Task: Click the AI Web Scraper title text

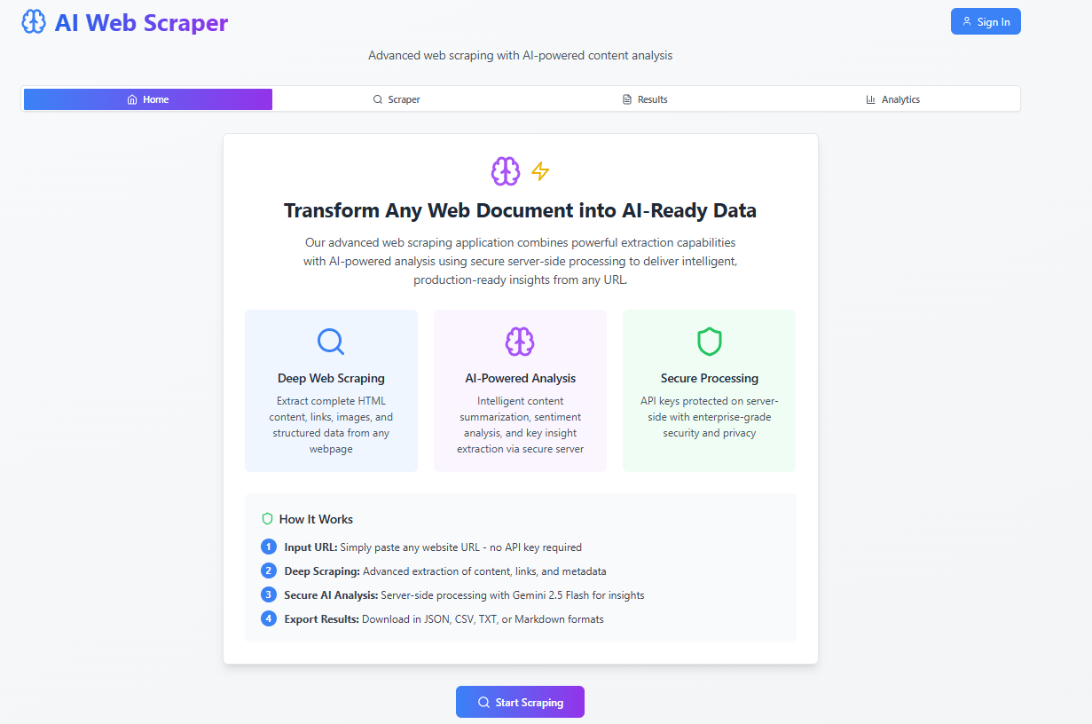Action: [x=141, y=23]
